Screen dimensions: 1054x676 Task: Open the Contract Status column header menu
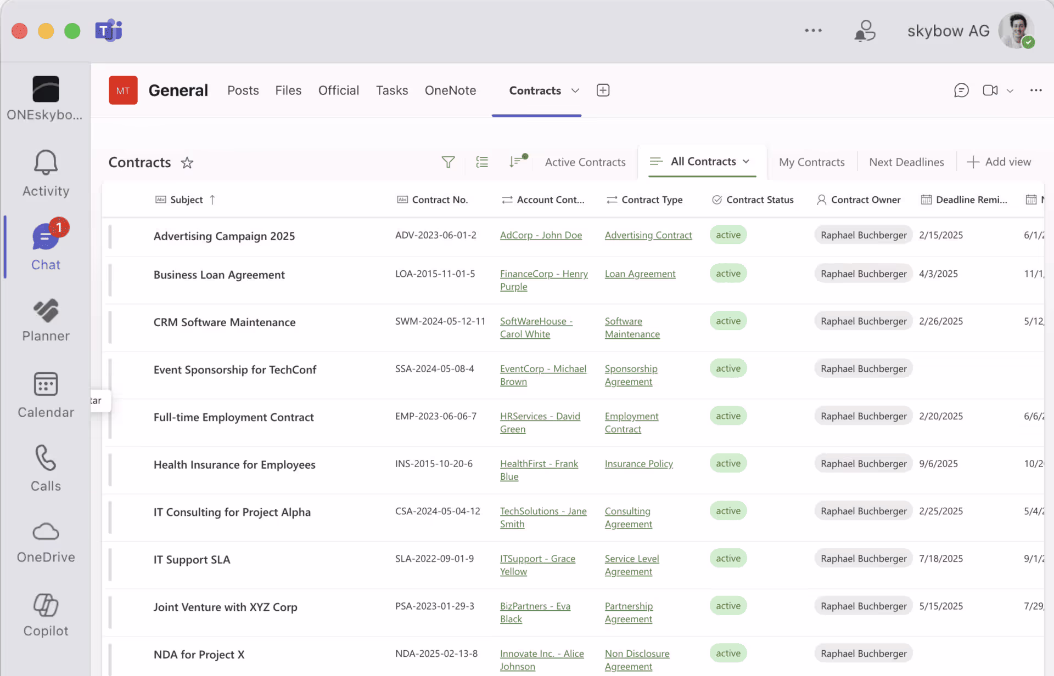pyautogui.click(x=753, y=200)
